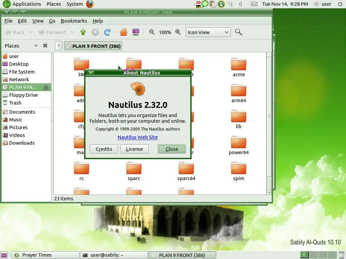346x259 pixels.
Task: Open the rc folder
Action: [81, 171]
